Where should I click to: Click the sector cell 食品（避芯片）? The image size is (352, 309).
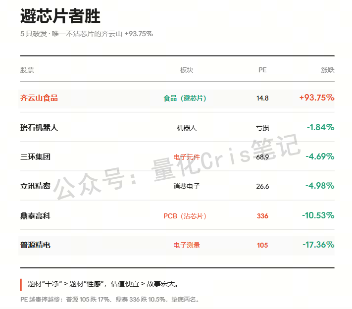(x=186, y=98)
